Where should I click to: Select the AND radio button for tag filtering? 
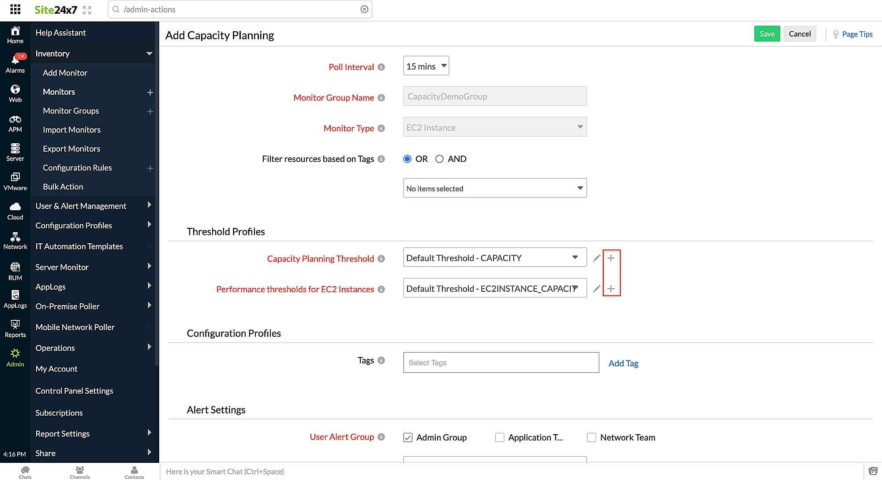tap(440, 158)
